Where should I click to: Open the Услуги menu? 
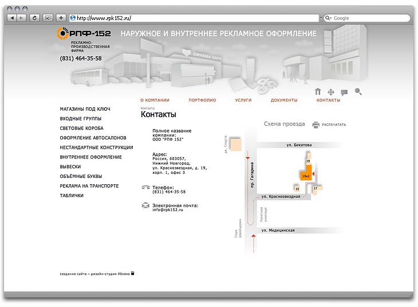click(x=243, y=100)
